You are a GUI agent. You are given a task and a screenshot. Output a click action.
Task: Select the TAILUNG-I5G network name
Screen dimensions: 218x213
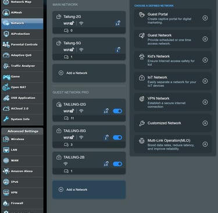pyautogui.click(x=75, y=131)
